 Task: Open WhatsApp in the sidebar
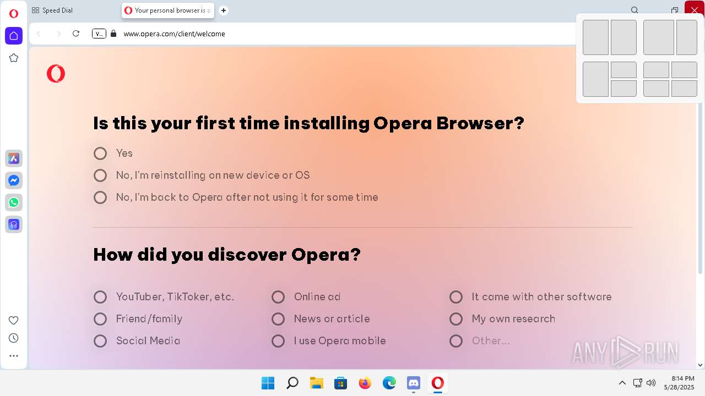click(14, 202)
